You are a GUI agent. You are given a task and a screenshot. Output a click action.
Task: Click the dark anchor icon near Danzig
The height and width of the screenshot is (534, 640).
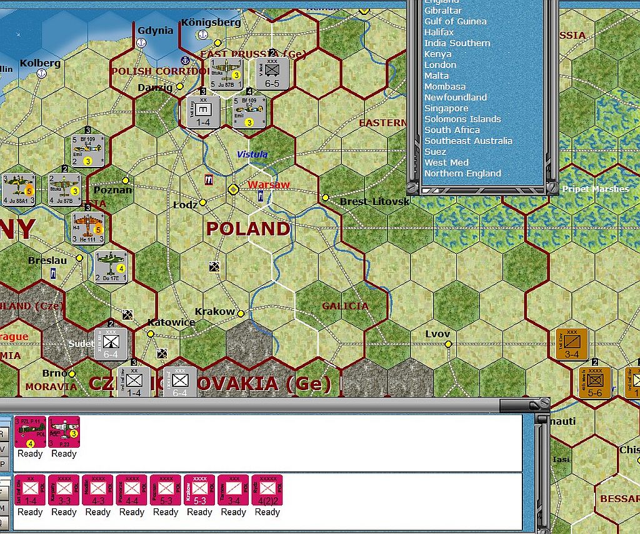[185, 61]
